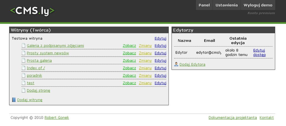Image resolution: width=286 pixels, height=126 pixels.
Task: Open the Prosta galeria page link
Action: pyautogui.click(x=39, y=61)
